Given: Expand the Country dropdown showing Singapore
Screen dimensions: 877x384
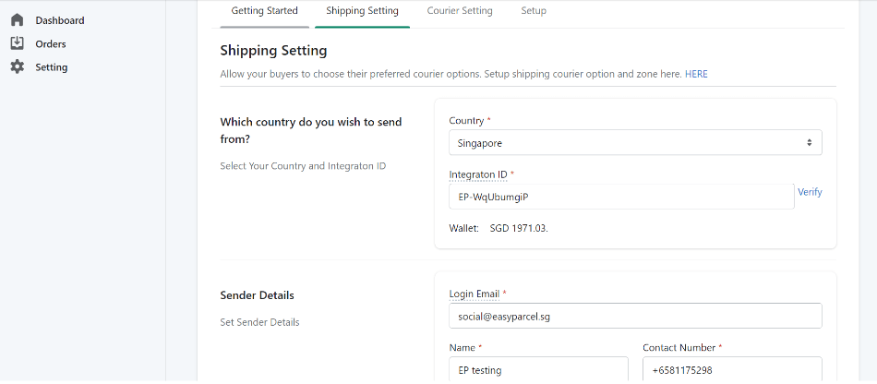Looking at the screenshot, I should point(635,142).
